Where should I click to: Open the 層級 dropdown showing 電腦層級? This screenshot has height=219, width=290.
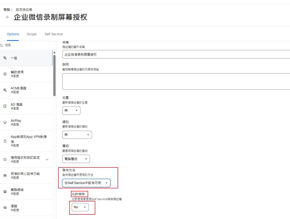click(76, 159)
